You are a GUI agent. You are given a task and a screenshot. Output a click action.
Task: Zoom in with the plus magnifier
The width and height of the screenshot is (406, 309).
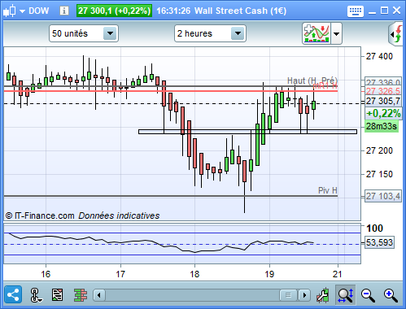tap(391, 295)
